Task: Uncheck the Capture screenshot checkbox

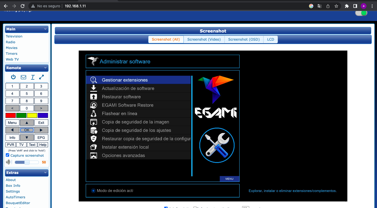Action: pos(8,155)
